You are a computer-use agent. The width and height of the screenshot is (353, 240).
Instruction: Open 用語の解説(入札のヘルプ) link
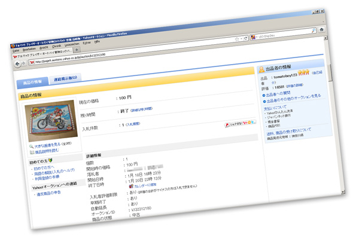point(54,172)
